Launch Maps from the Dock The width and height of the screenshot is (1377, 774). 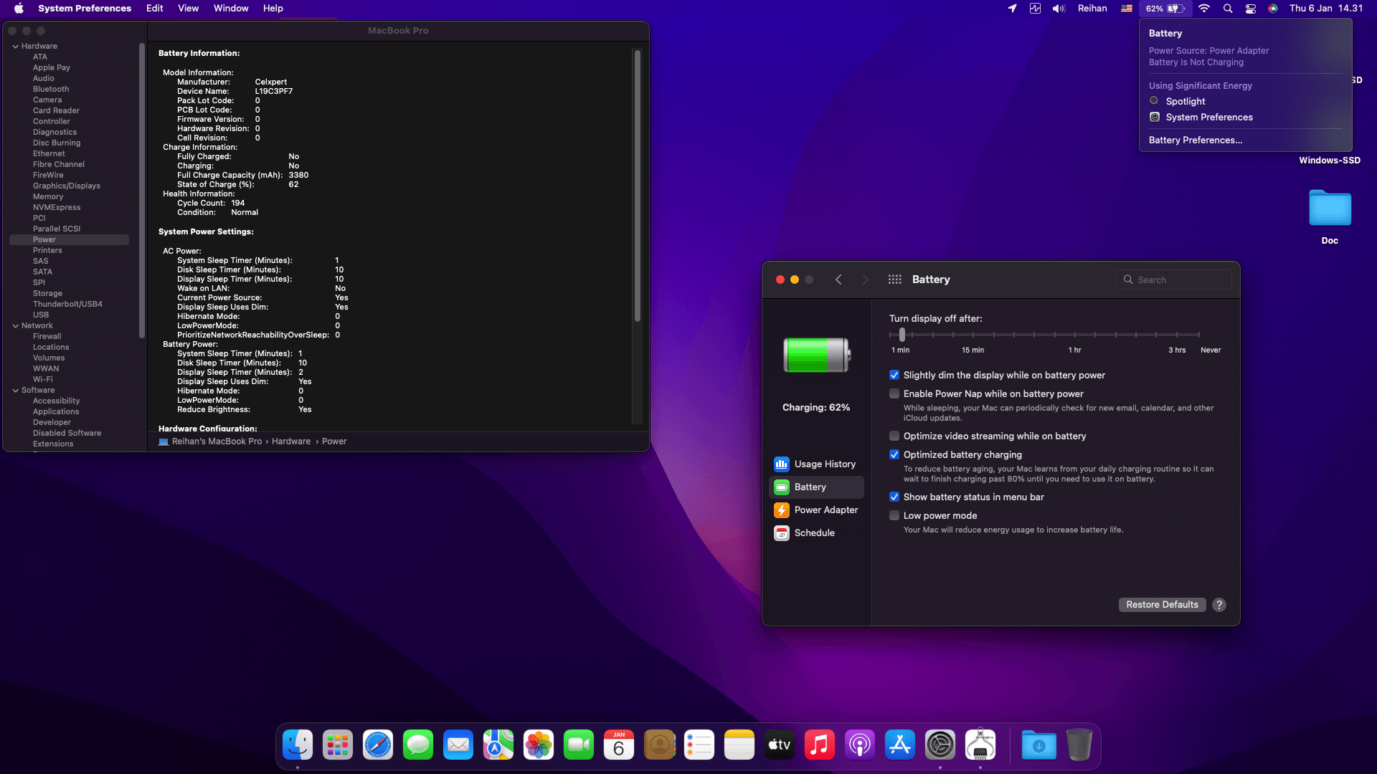[498, 745]
